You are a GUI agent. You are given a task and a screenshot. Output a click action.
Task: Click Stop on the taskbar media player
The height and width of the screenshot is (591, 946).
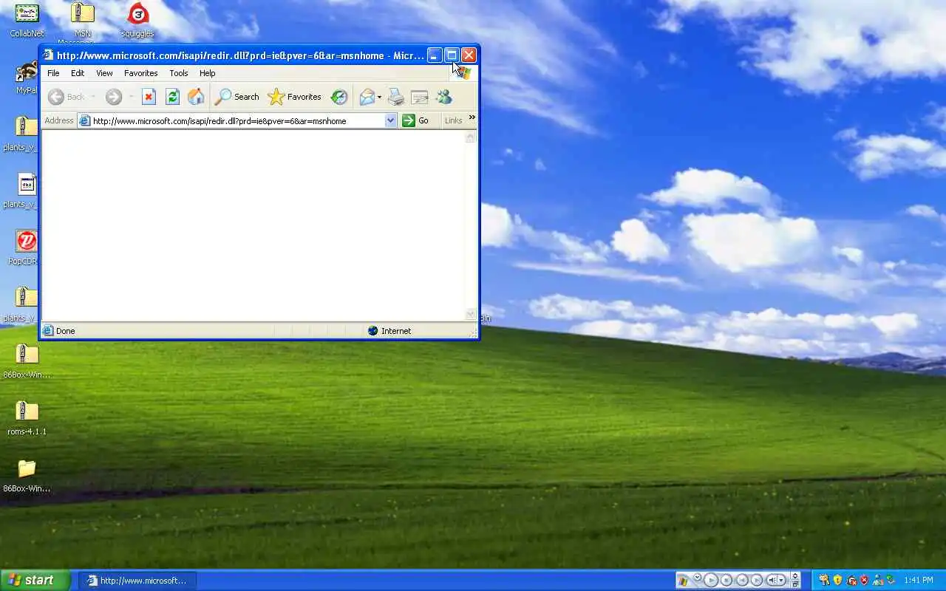tap(726, 580)
